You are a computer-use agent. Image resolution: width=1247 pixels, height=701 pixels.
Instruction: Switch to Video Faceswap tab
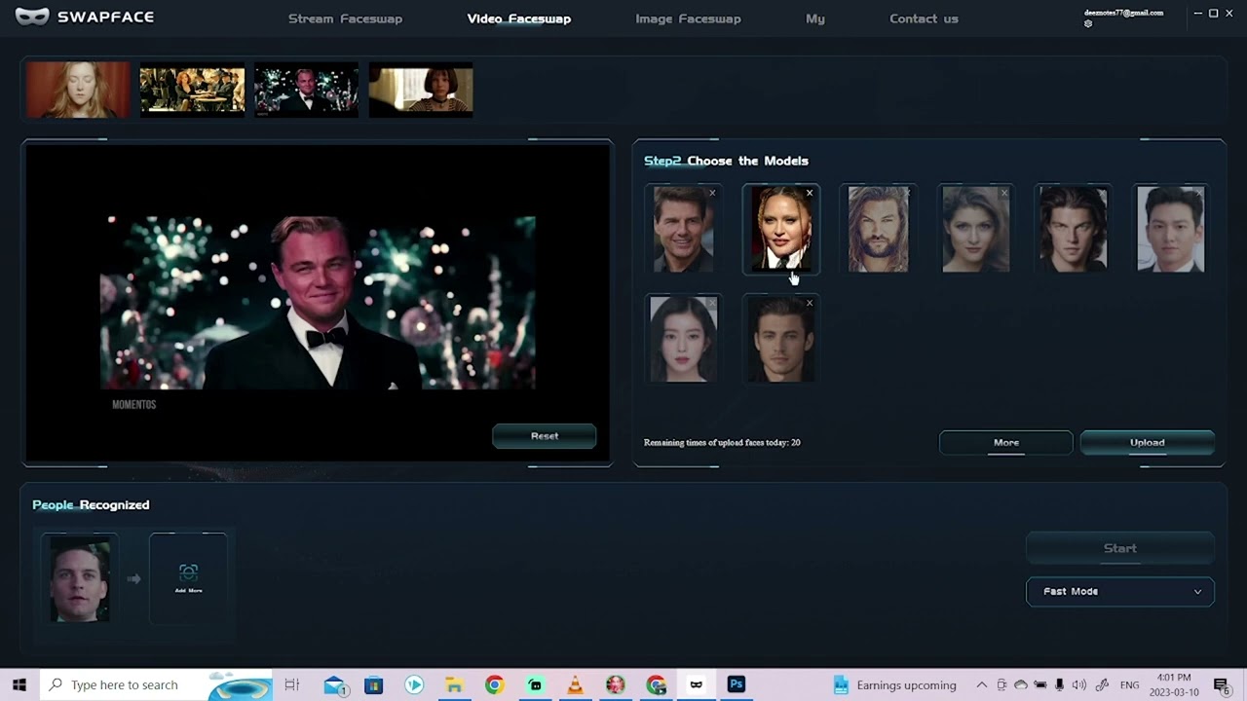(519, 18)
